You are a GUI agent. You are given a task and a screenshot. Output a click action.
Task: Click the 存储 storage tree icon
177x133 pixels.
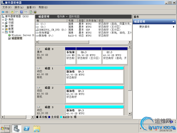(x=6, y=32)
